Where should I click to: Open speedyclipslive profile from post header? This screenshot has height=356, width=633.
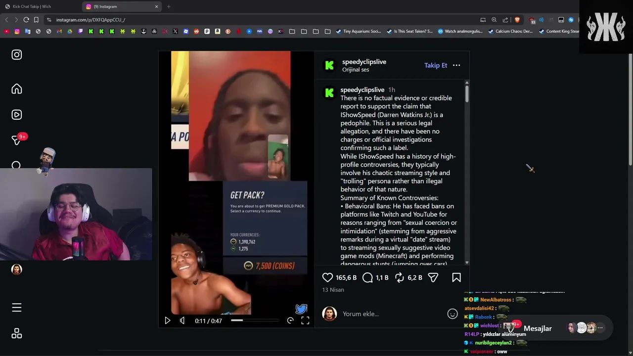point(364,62)
